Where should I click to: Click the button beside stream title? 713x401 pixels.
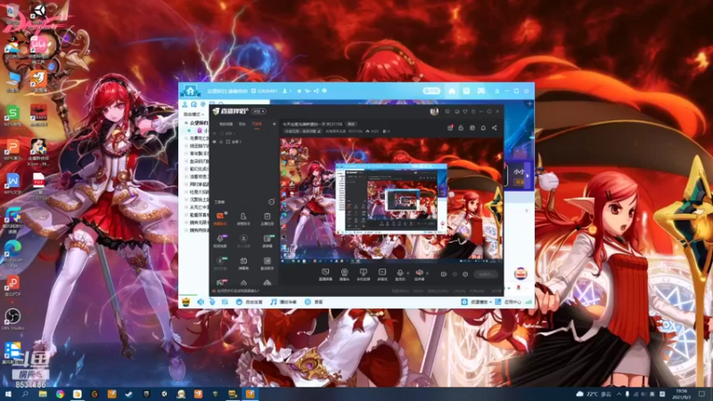click(351, 124)
